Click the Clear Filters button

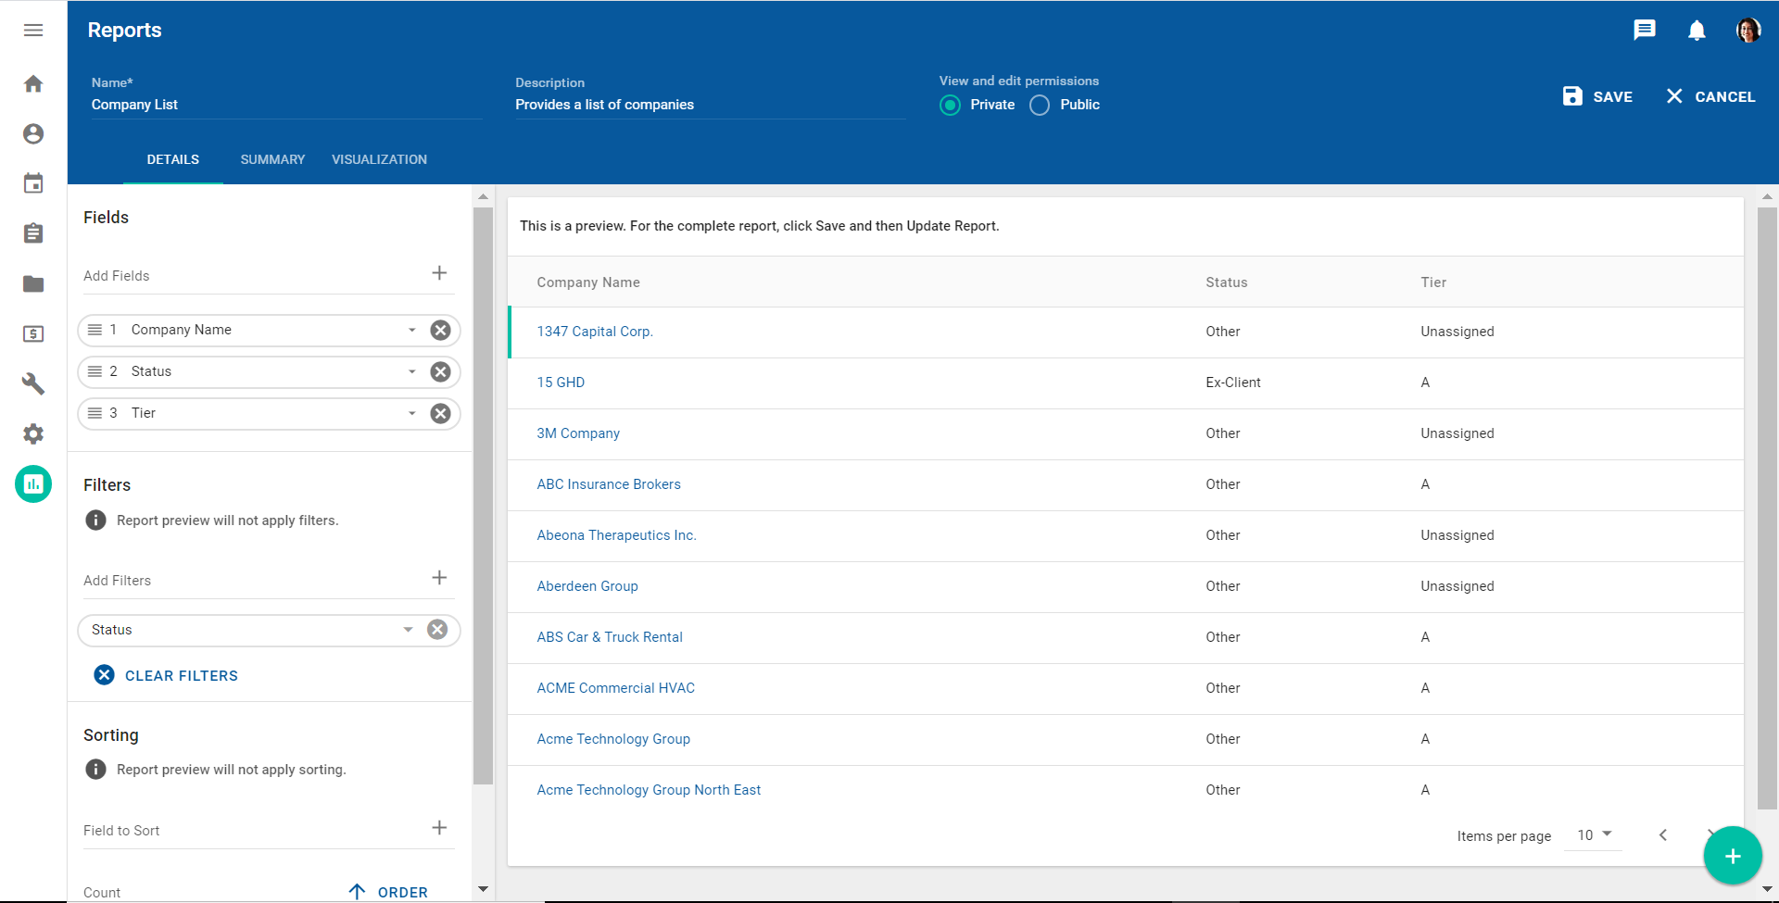(166, 675)
